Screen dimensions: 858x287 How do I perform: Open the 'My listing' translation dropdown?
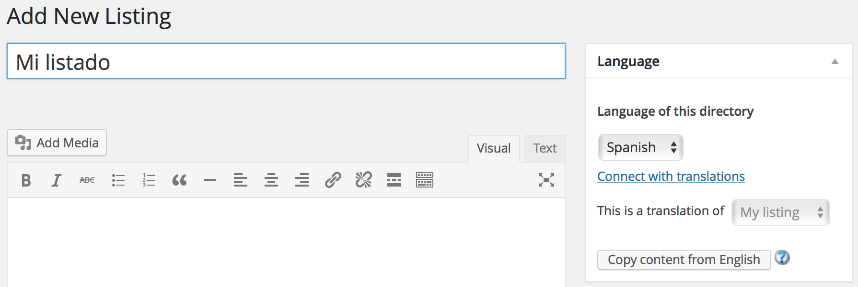781,212
